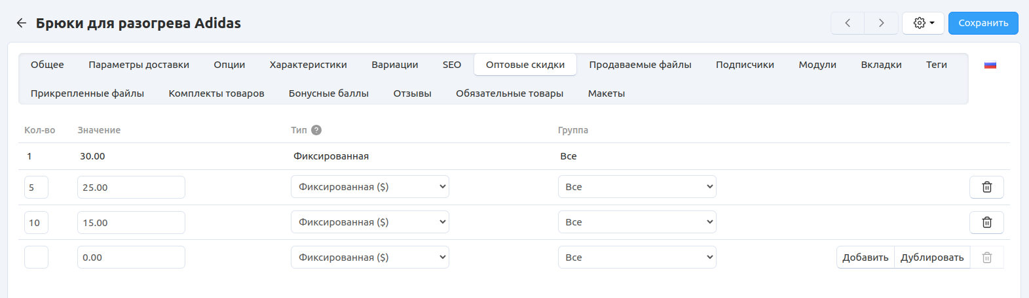The image size is (1029, 298).
Task: Click the Russian flag language icon
Action: tap(990, 65)
